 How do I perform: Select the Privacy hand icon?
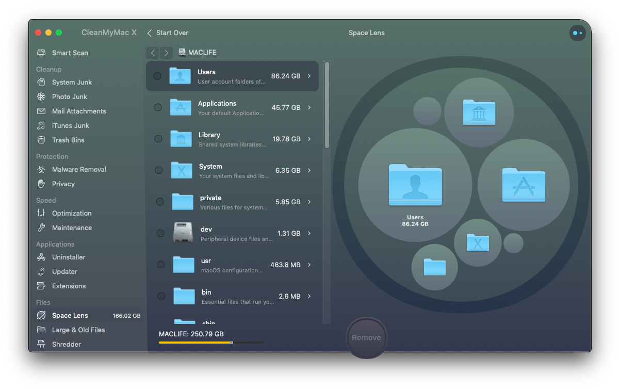click(41, 184)
